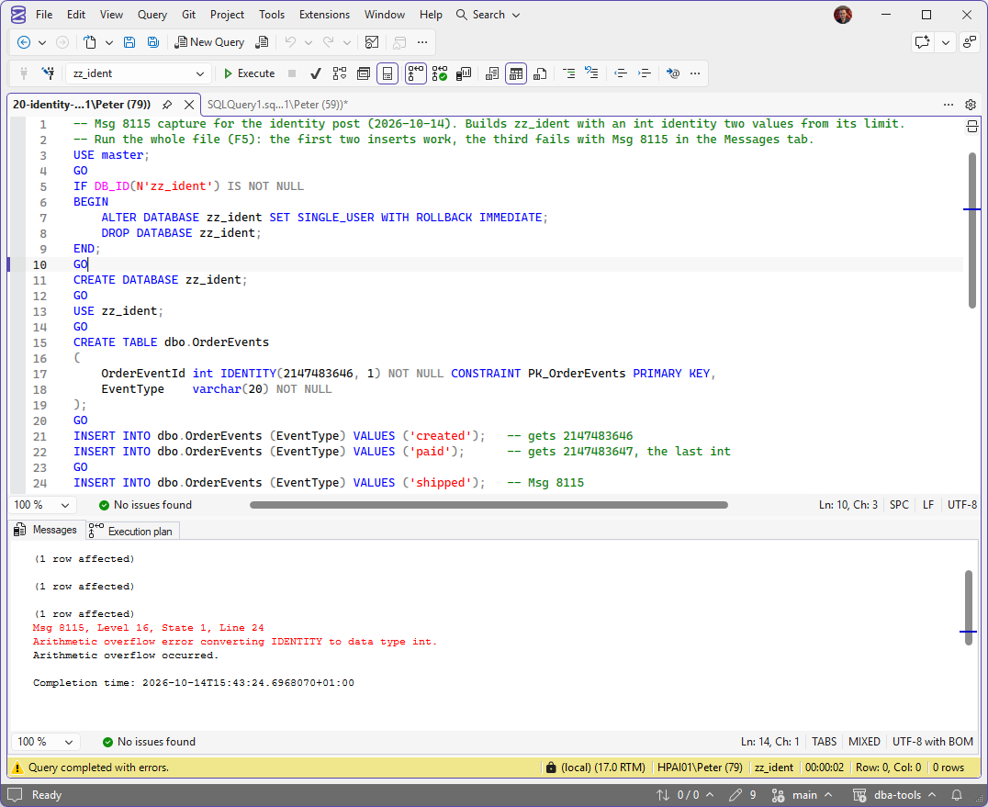Click the notifications bell in status bar
The height and width of the screenshot is (807, 988).
[x=957, y=795]
